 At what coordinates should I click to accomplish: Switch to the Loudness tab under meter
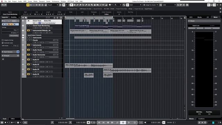(x=201, y=119)
